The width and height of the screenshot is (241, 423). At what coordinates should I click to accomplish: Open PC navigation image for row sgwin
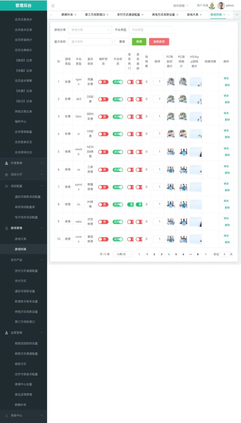[x=170, y=82]
